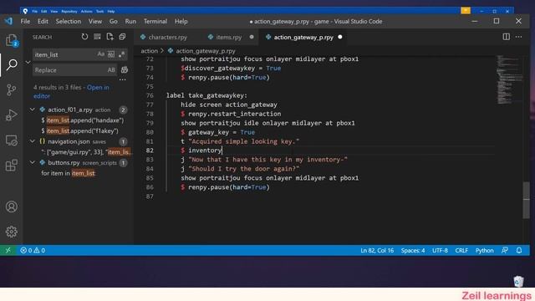Screen dimensions: 535x301
Task: Click the feedback status icon
Action: pos(505,251)
